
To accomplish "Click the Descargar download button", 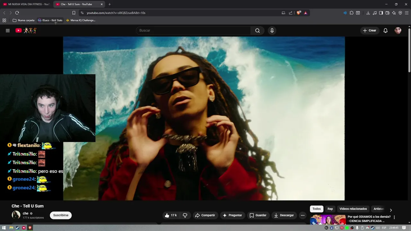I will [284, 215].
